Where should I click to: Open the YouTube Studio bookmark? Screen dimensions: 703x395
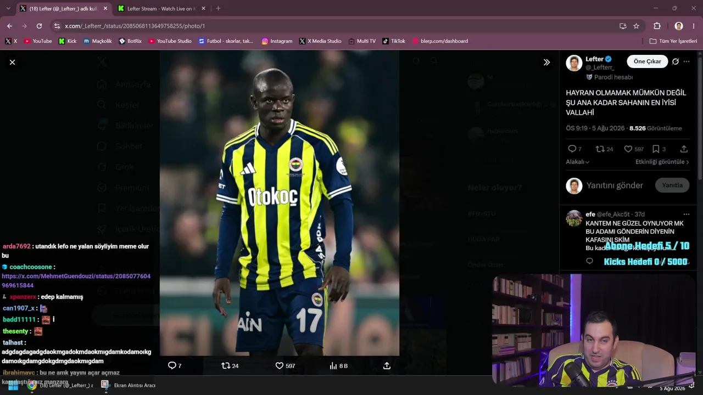(170, 41)
